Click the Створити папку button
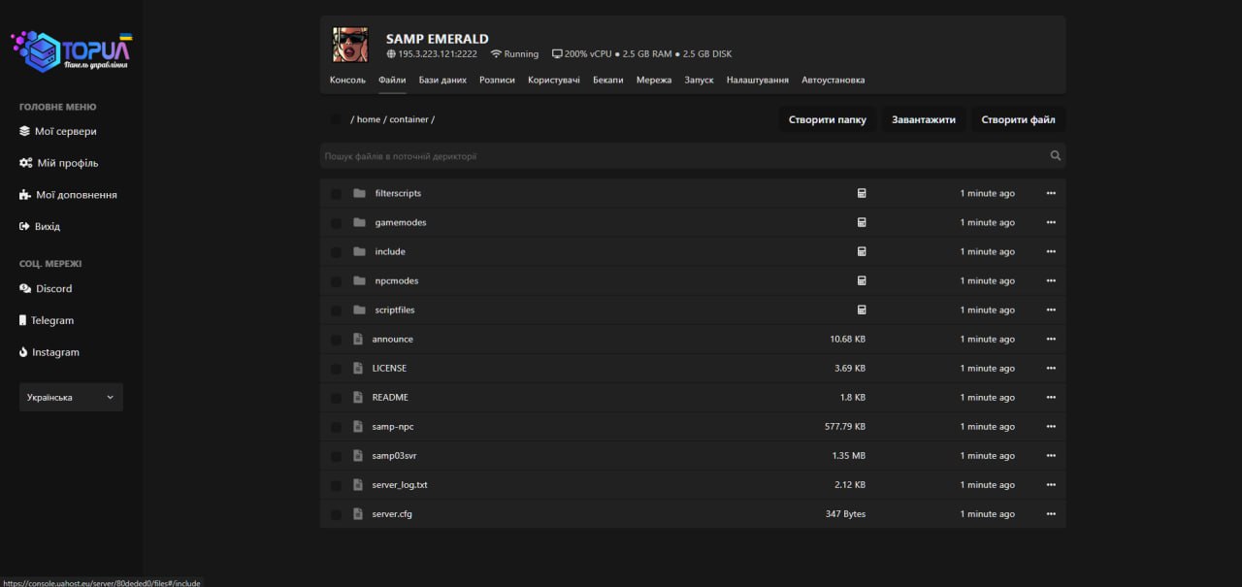Viewport: 1242px width, 587px height. click(827, 119)
